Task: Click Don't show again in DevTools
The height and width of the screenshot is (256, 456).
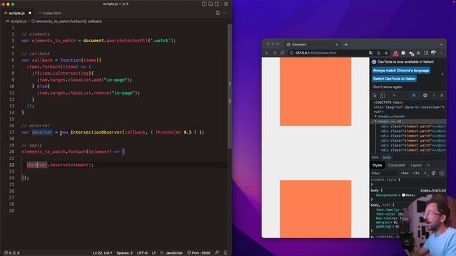Action: [388, 87]
